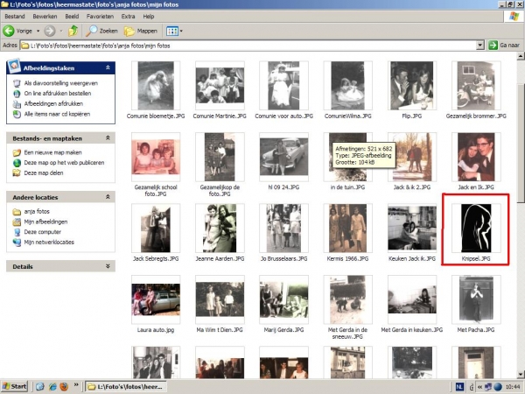525x394 pixels.
Task: Select Jack Sebregts.JPG thumbnail
Action: tap(156, 229)
